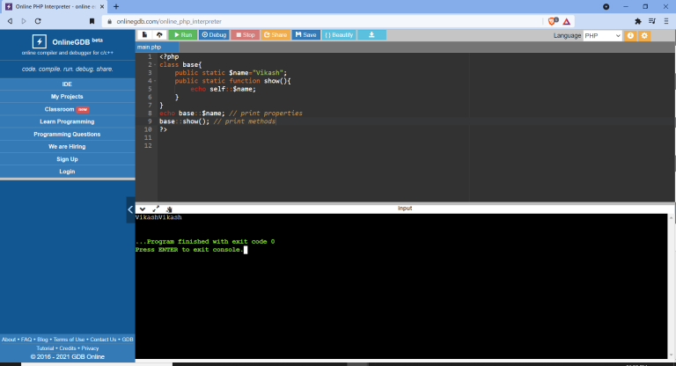Expand the console to fullscreen icon
The image size is (676, 366).
tap(156, 209)
